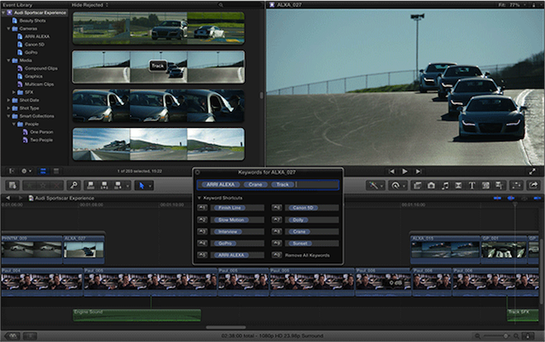Collapse the Keyword Shortcuts section
The height and width of the screenshot is (342, 545).
point(200,198)
